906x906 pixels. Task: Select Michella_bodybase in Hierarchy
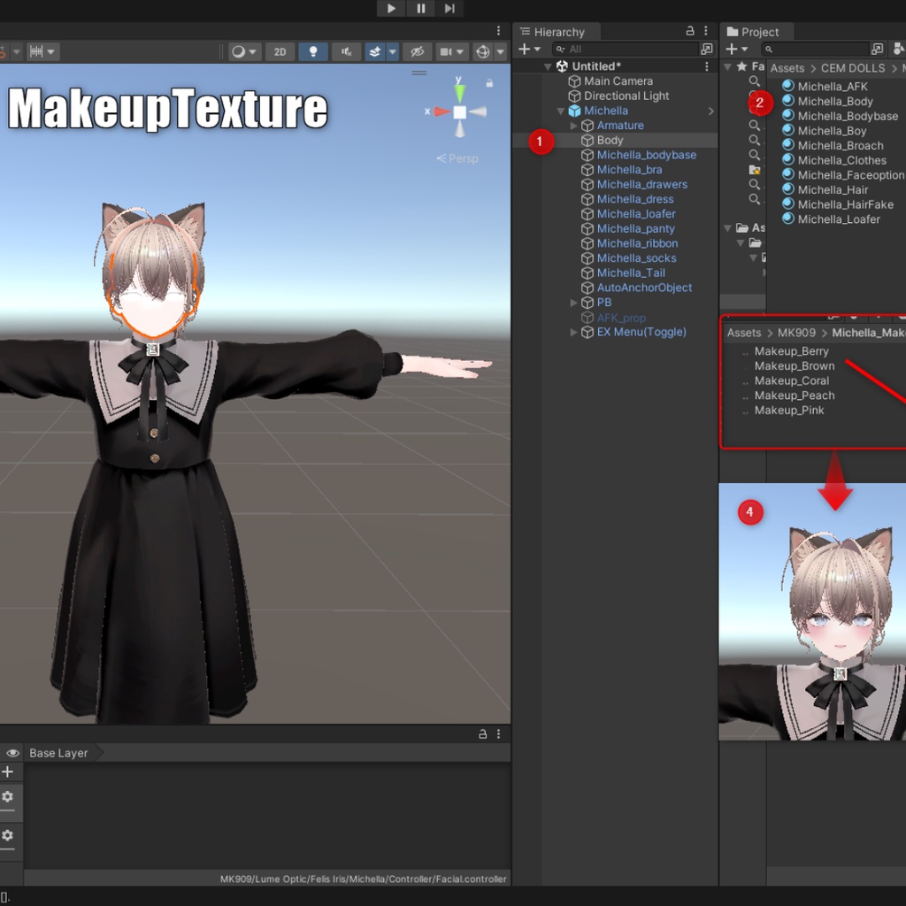pyautogui.click(x=646, y=155)
